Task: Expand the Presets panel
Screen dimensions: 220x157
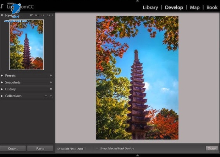Action: click(x=2, y=76)
